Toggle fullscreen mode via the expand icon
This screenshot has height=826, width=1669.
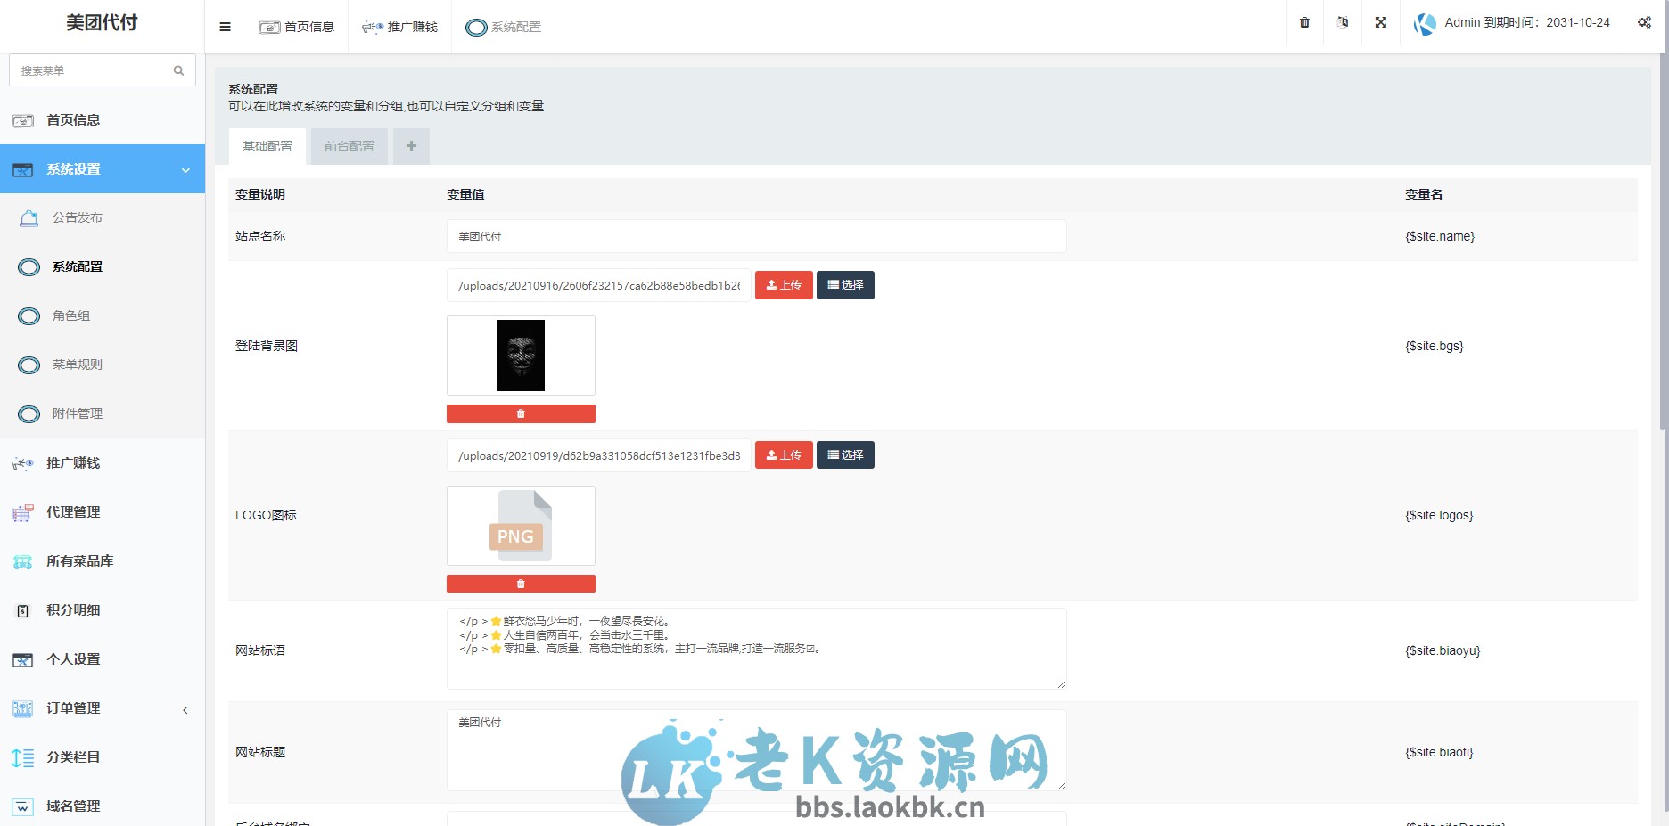(x=1379, y=22)
